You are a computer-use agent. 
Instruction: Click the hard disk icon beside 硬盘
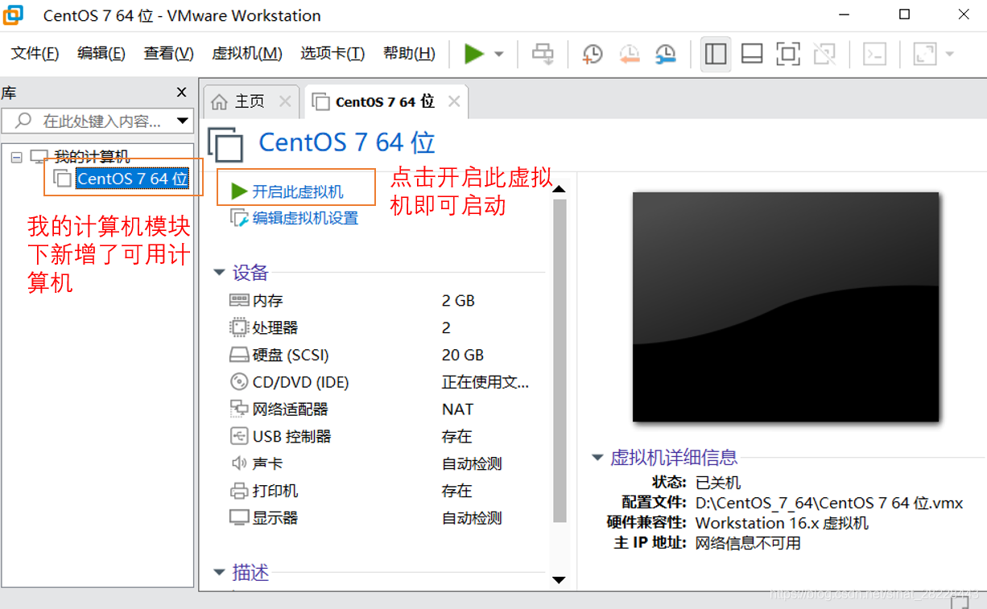tap(239, 355)
